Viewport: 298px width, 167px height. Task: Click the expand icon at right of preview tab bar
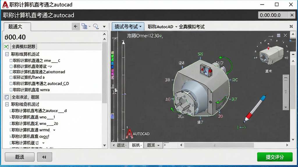(291, 26)
